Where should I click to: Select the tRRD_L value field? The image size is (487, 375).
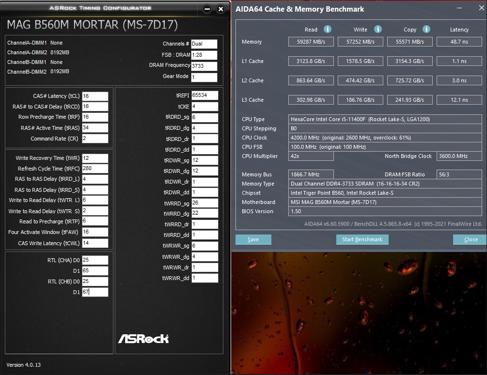point(95,179)
